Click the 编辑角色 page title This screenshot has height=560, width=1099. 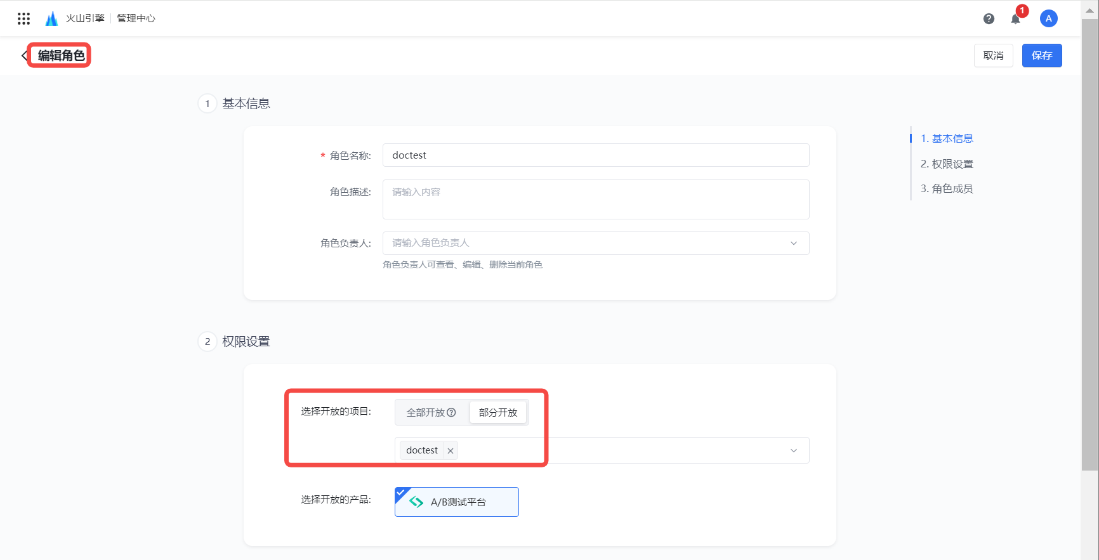61,56
